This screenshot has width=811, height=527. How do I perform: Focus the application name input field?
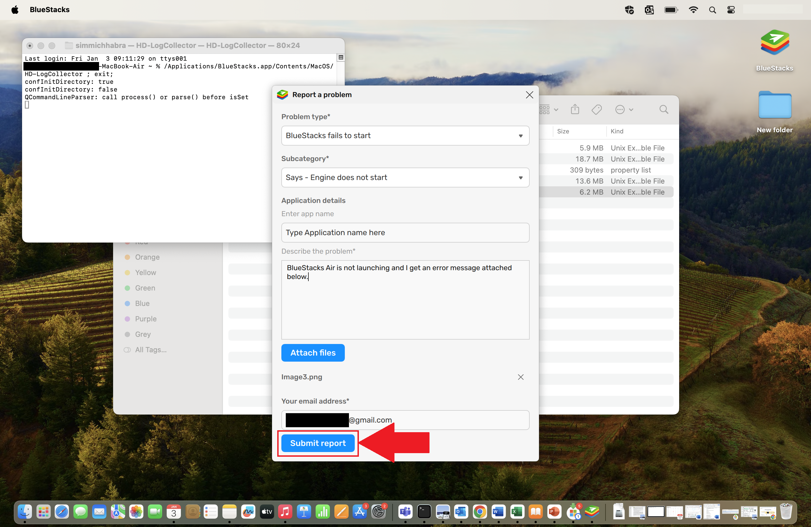[405, 233]
